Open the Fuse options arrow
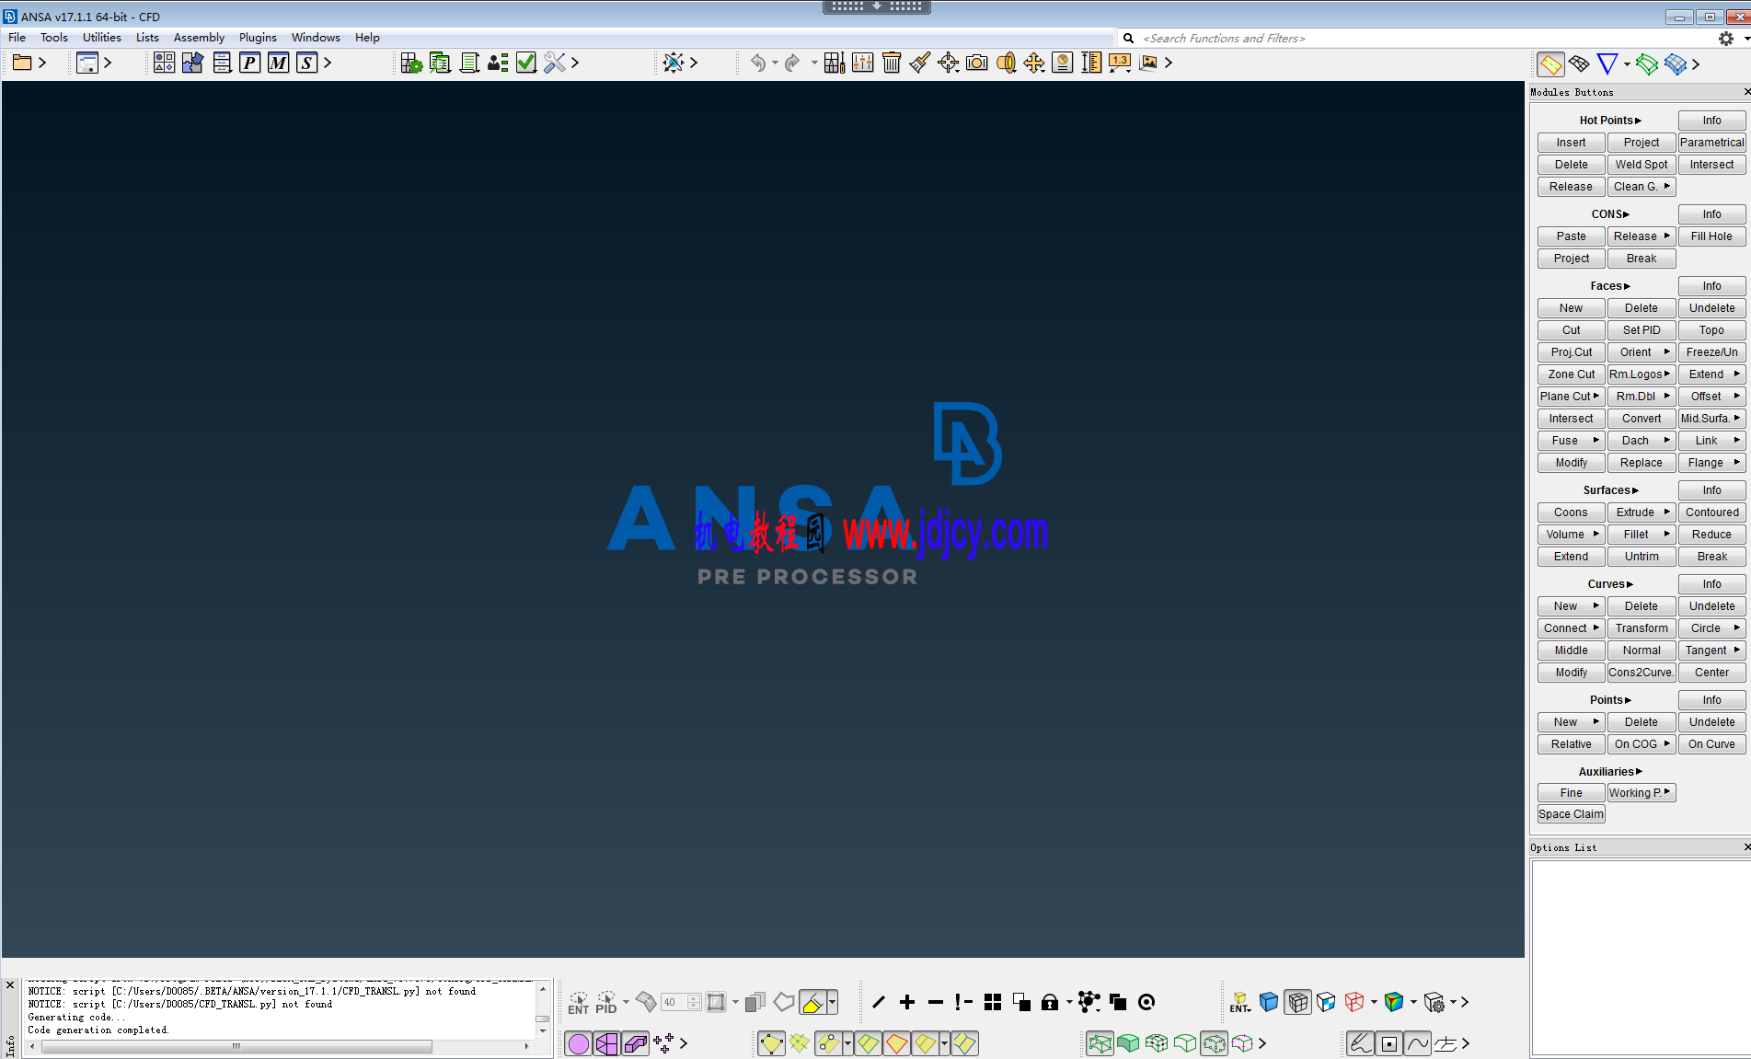 (1596, 440)
